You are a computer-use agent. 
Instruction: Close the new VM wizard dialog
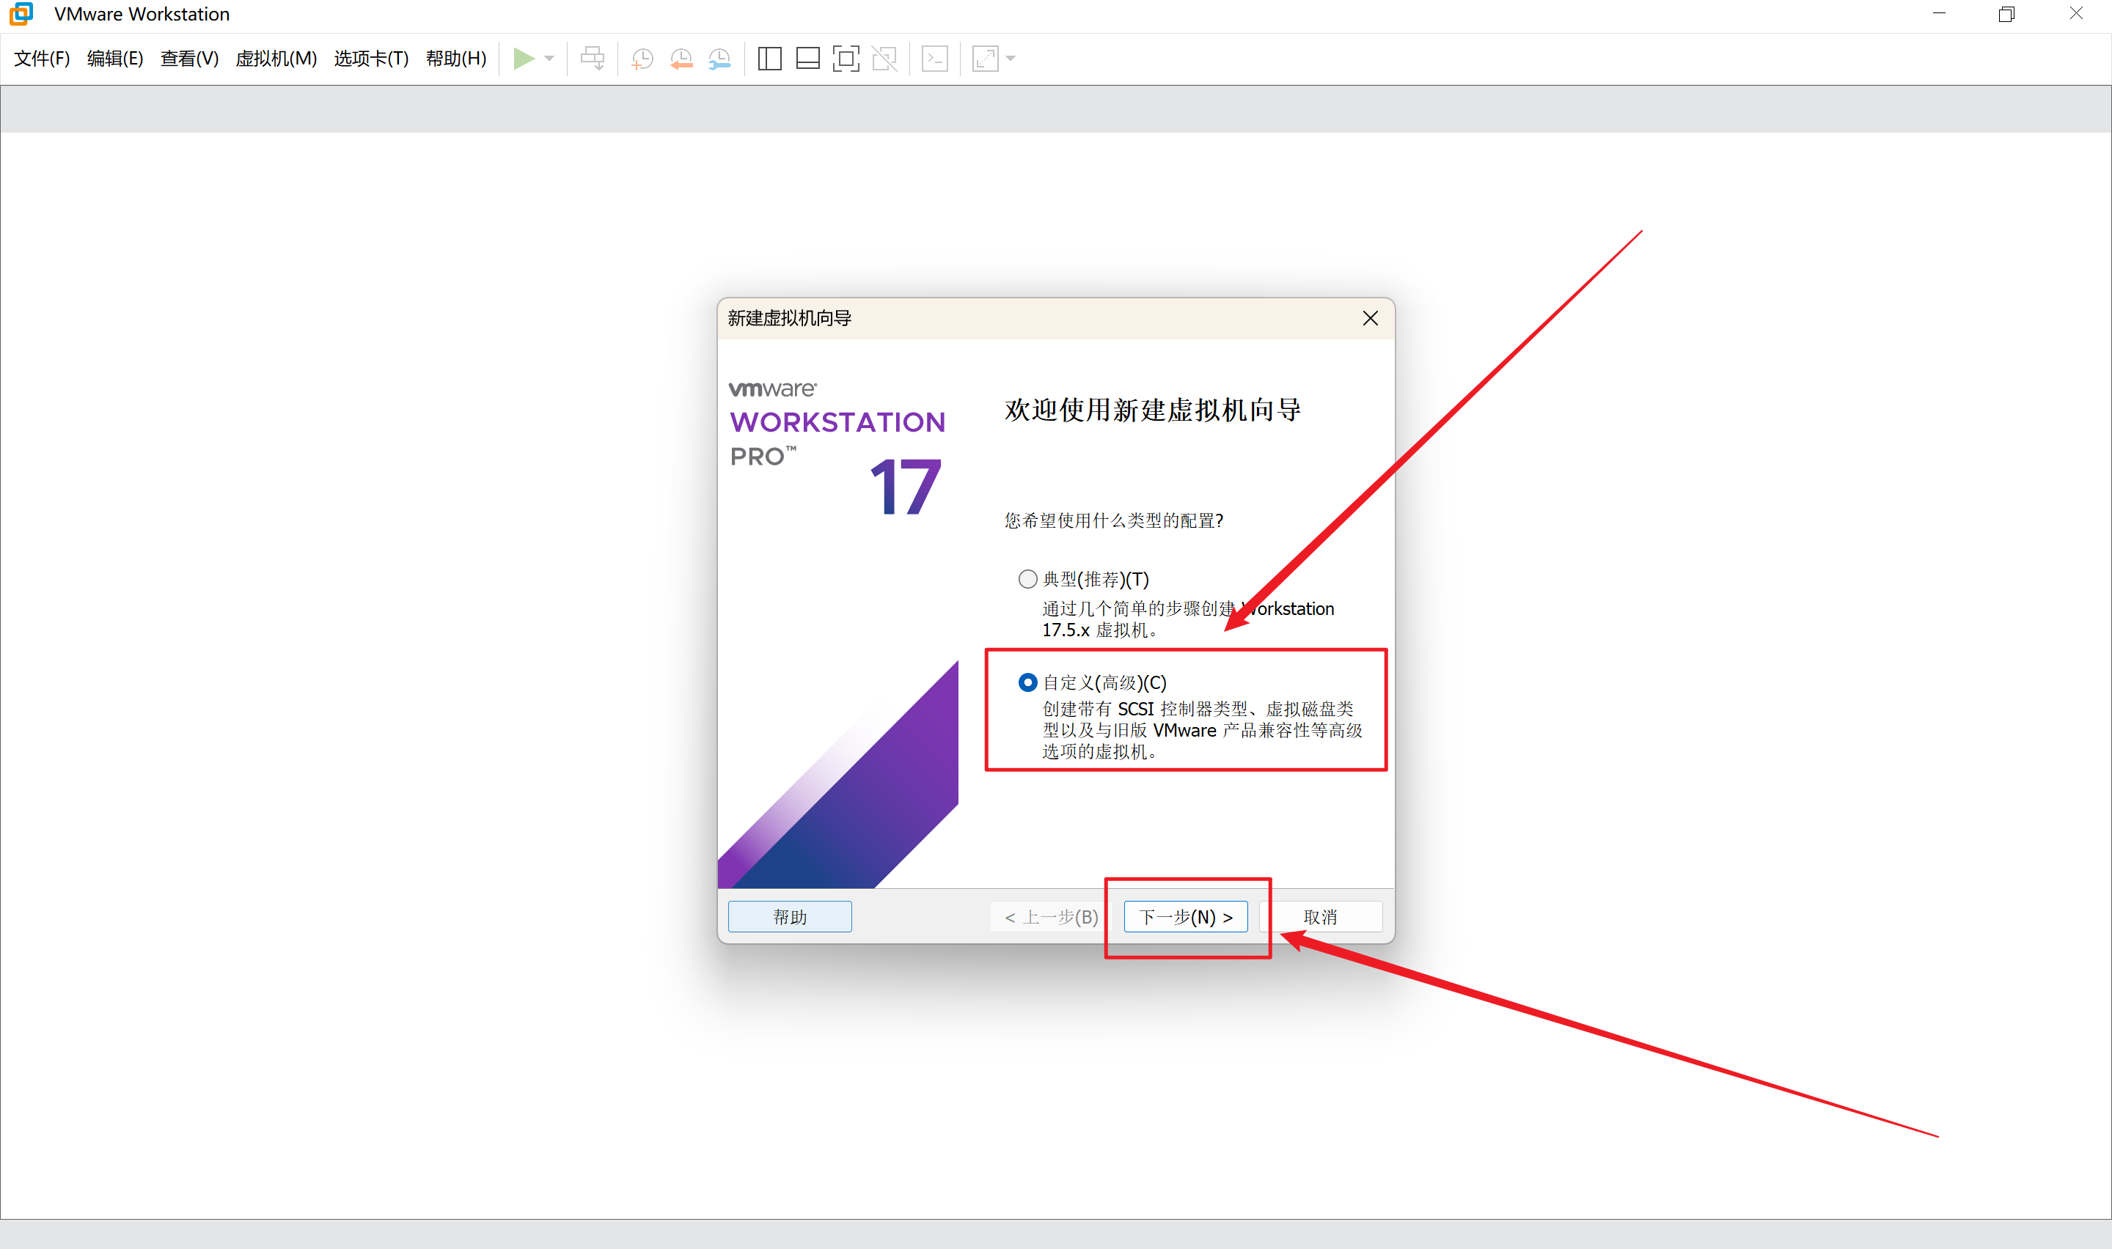(1370, 318)
